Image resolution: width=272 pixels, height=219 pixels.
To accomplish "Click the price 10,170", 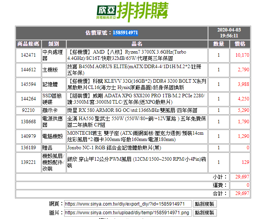I will pos(242,55).
